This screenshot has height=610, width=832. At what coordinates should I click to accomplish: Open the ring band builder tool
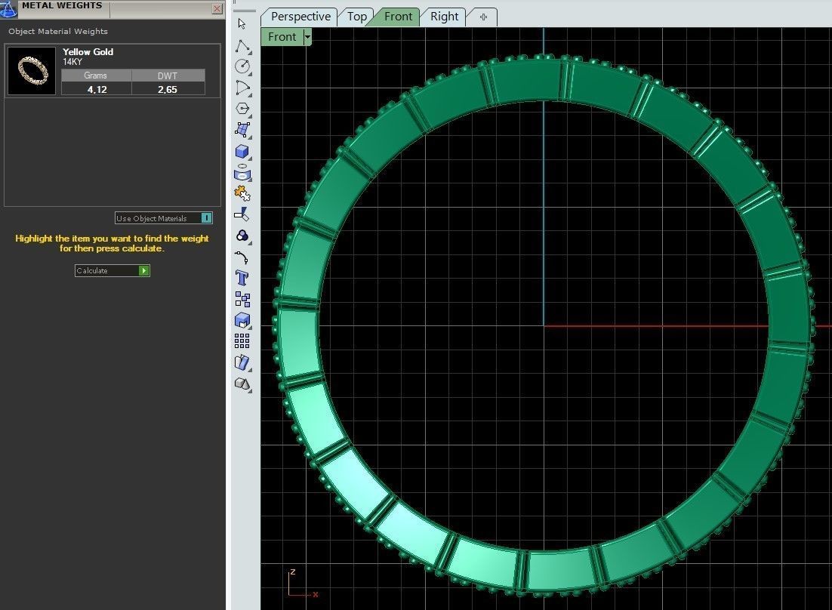(x=242, y=173)
